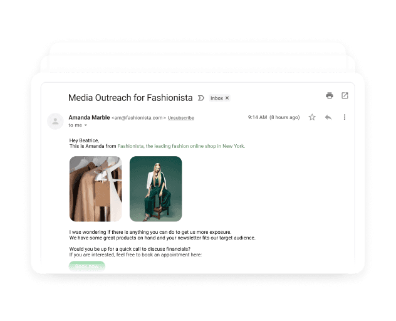The width and height of the screenshot is (396, 321).
Task: Print the Media Outreach email
Action: click(x=330, y=95)
